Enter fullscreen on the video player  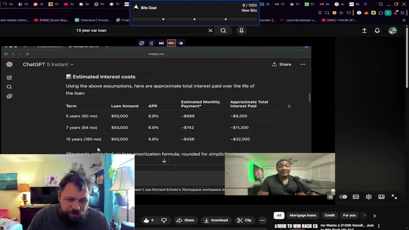point(394,197)
